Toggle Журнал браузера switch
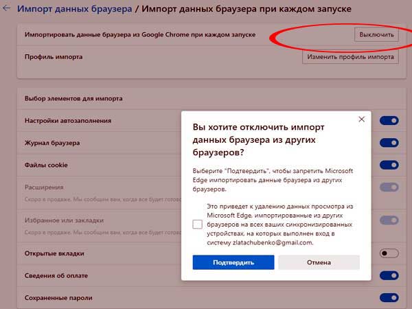The image size is (412, 309). coord(389,143)
